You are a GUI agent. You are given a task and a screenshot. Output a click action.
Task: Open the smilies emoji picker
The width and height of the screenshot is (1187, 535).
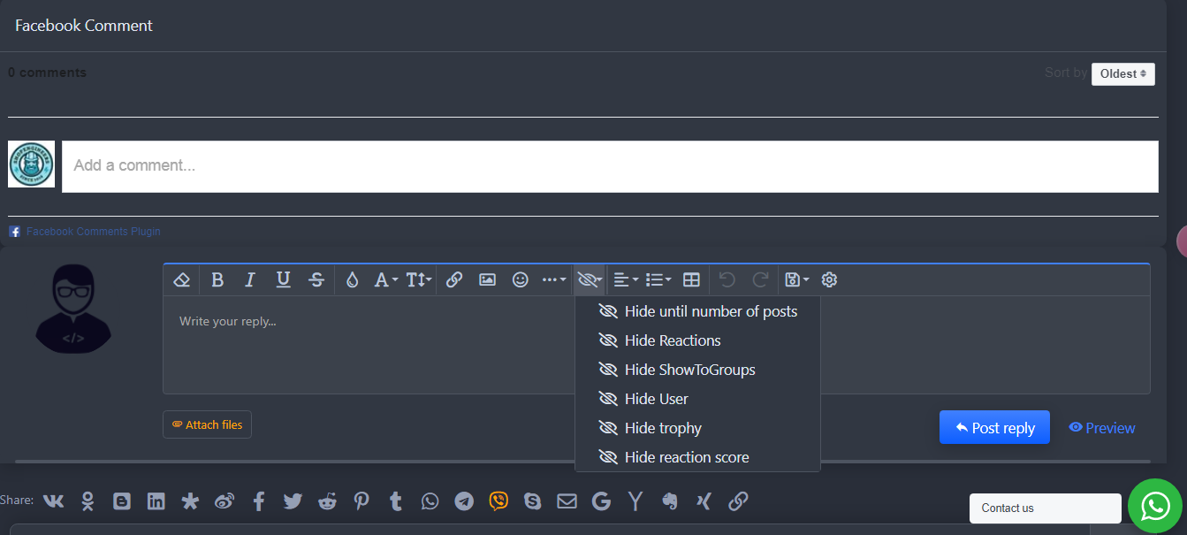point(521,279)
